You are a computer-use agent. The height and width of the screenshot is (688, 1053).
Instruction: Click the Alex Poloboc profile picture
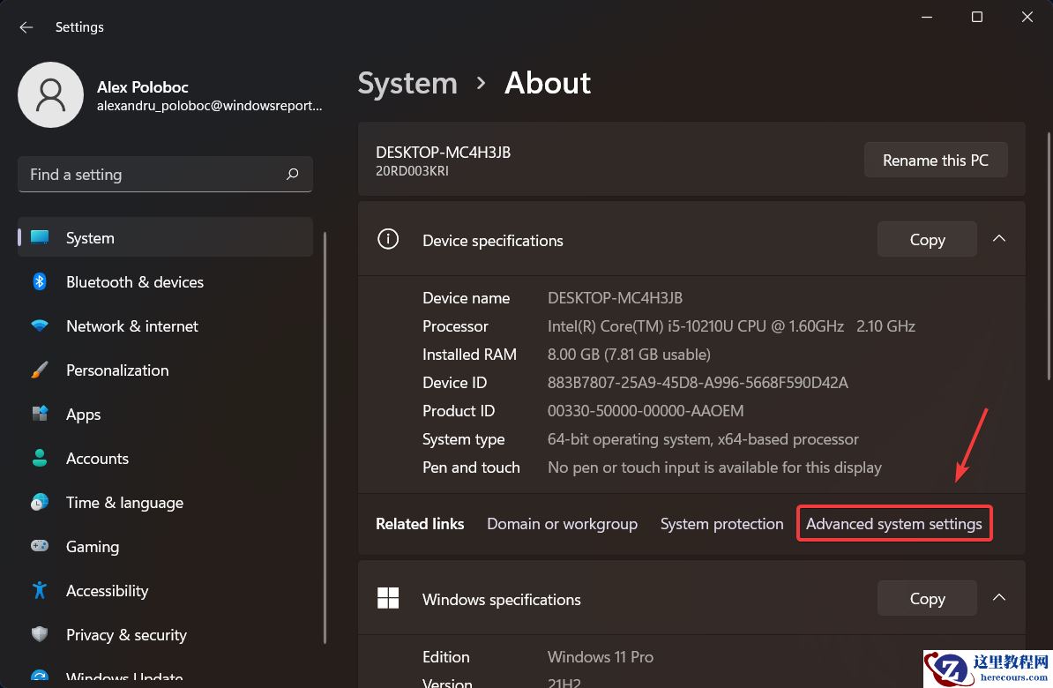pos(50,94)
